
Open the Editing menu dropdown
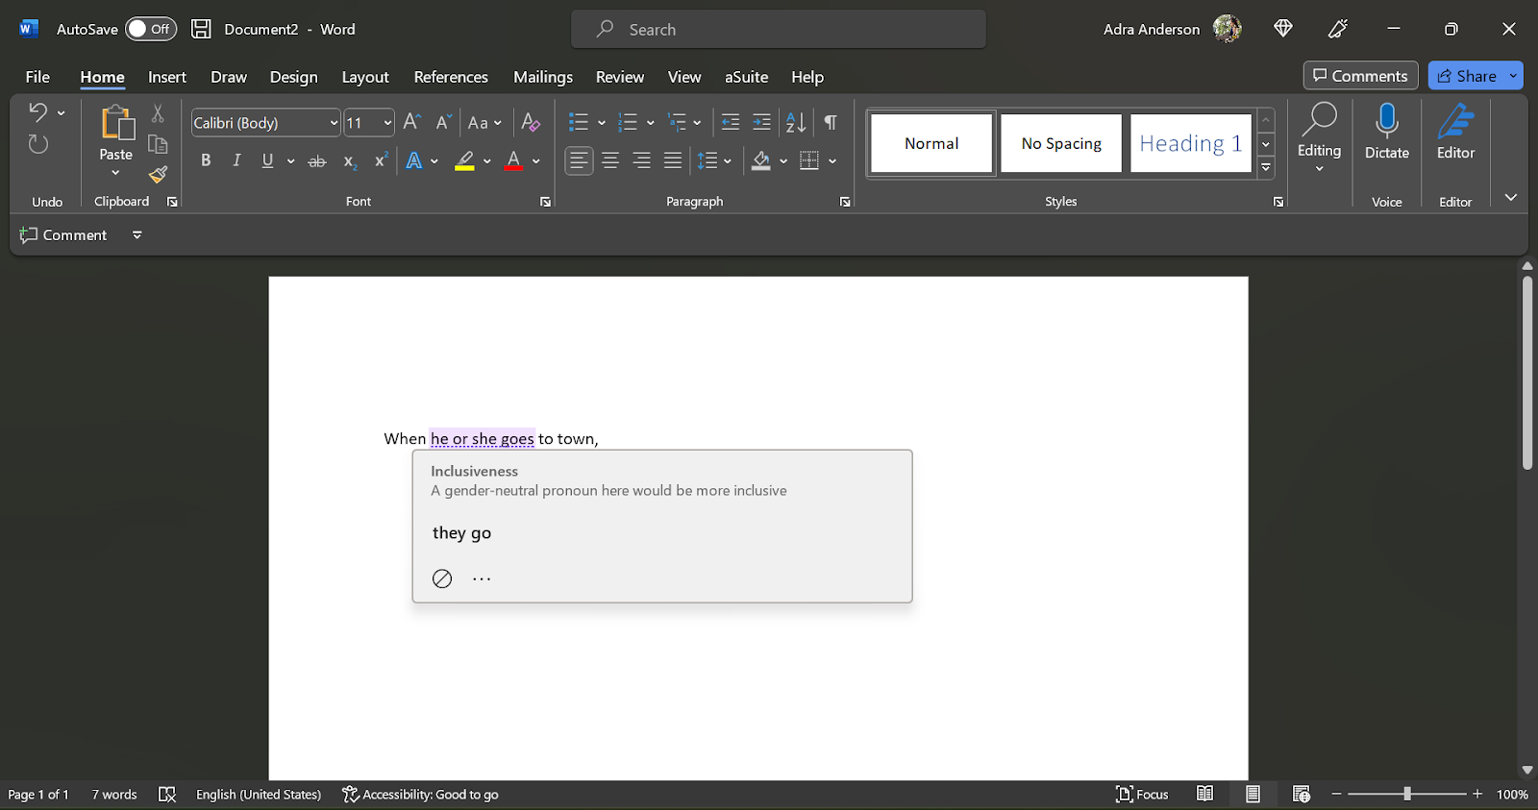click(x=1319, y=137)
